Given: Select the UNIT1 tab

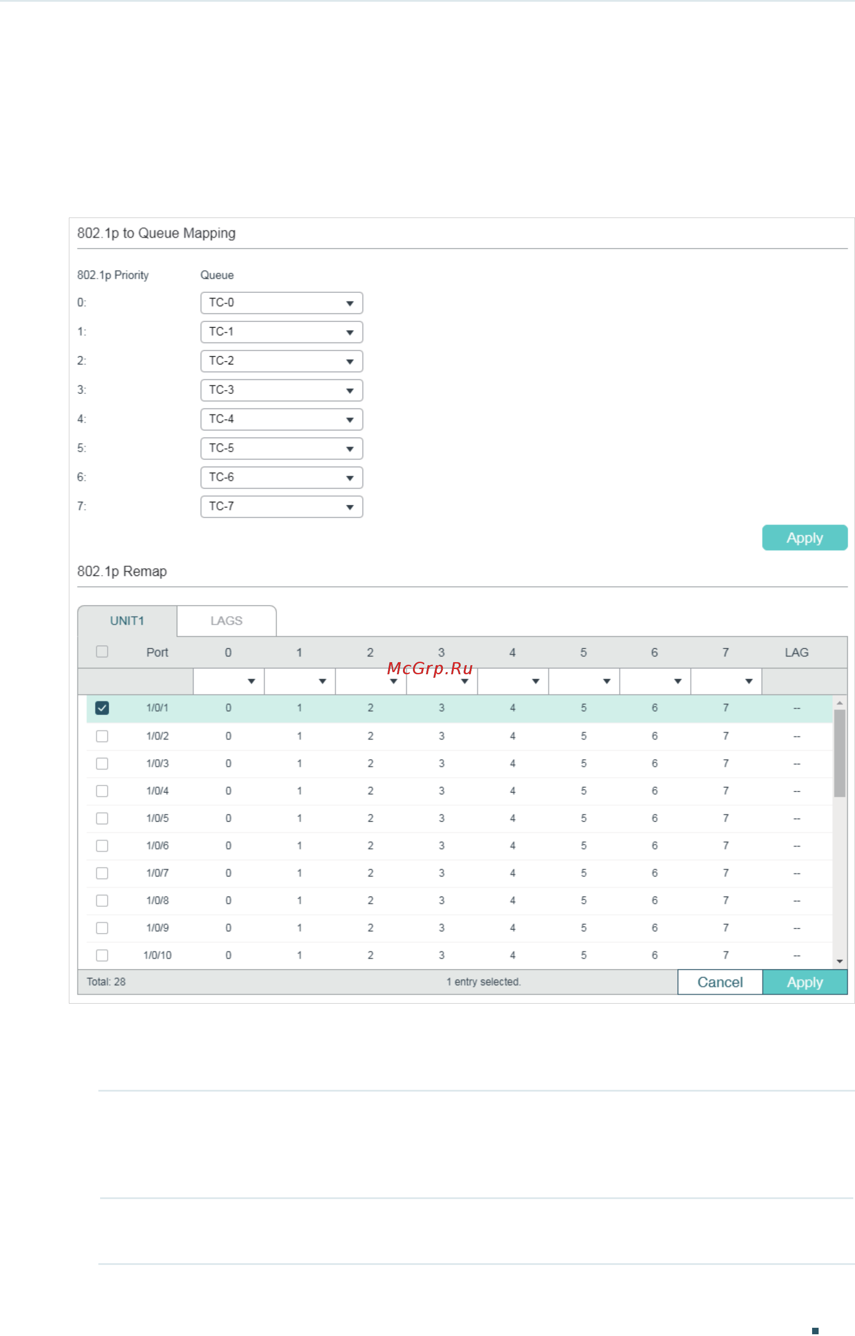Looking at the screenshot, I should click(x=127, y=621).
